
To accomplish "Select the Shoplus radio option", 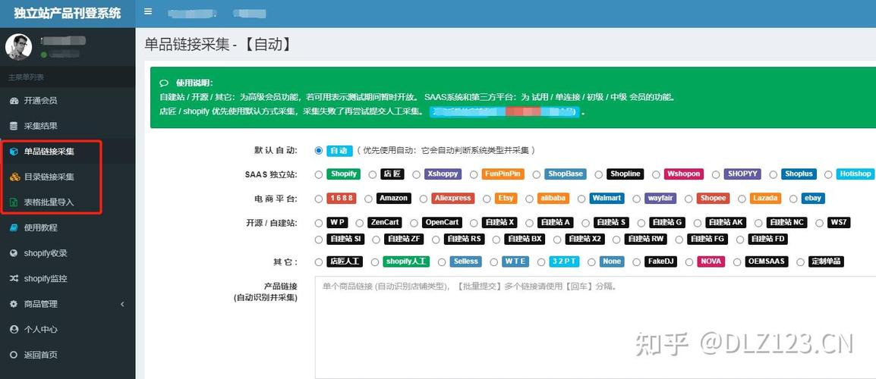I will (x=774, y=174).
